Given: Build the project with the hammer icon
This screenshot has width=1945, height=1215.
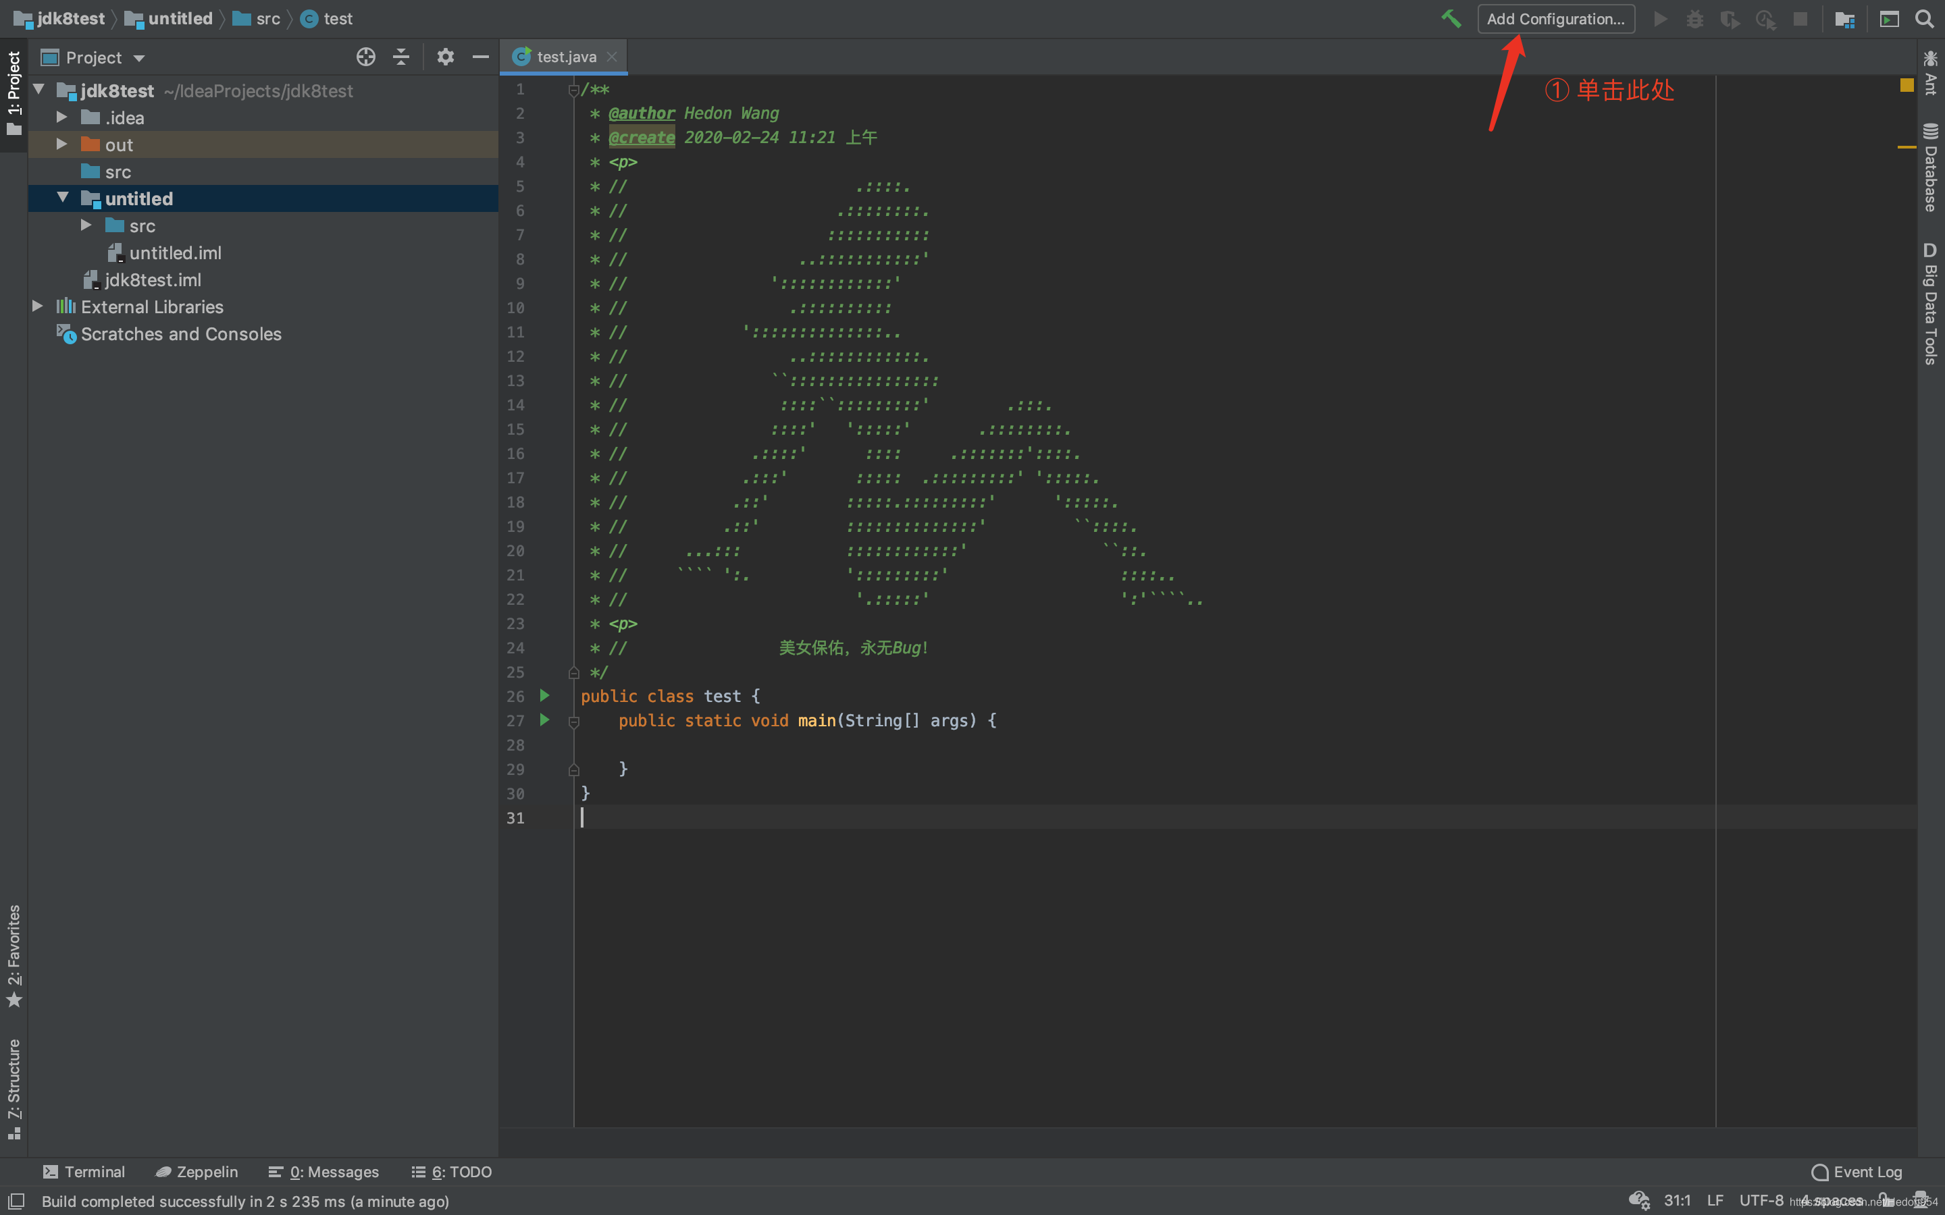Looking at the screenshot, I should point(1451,18).
